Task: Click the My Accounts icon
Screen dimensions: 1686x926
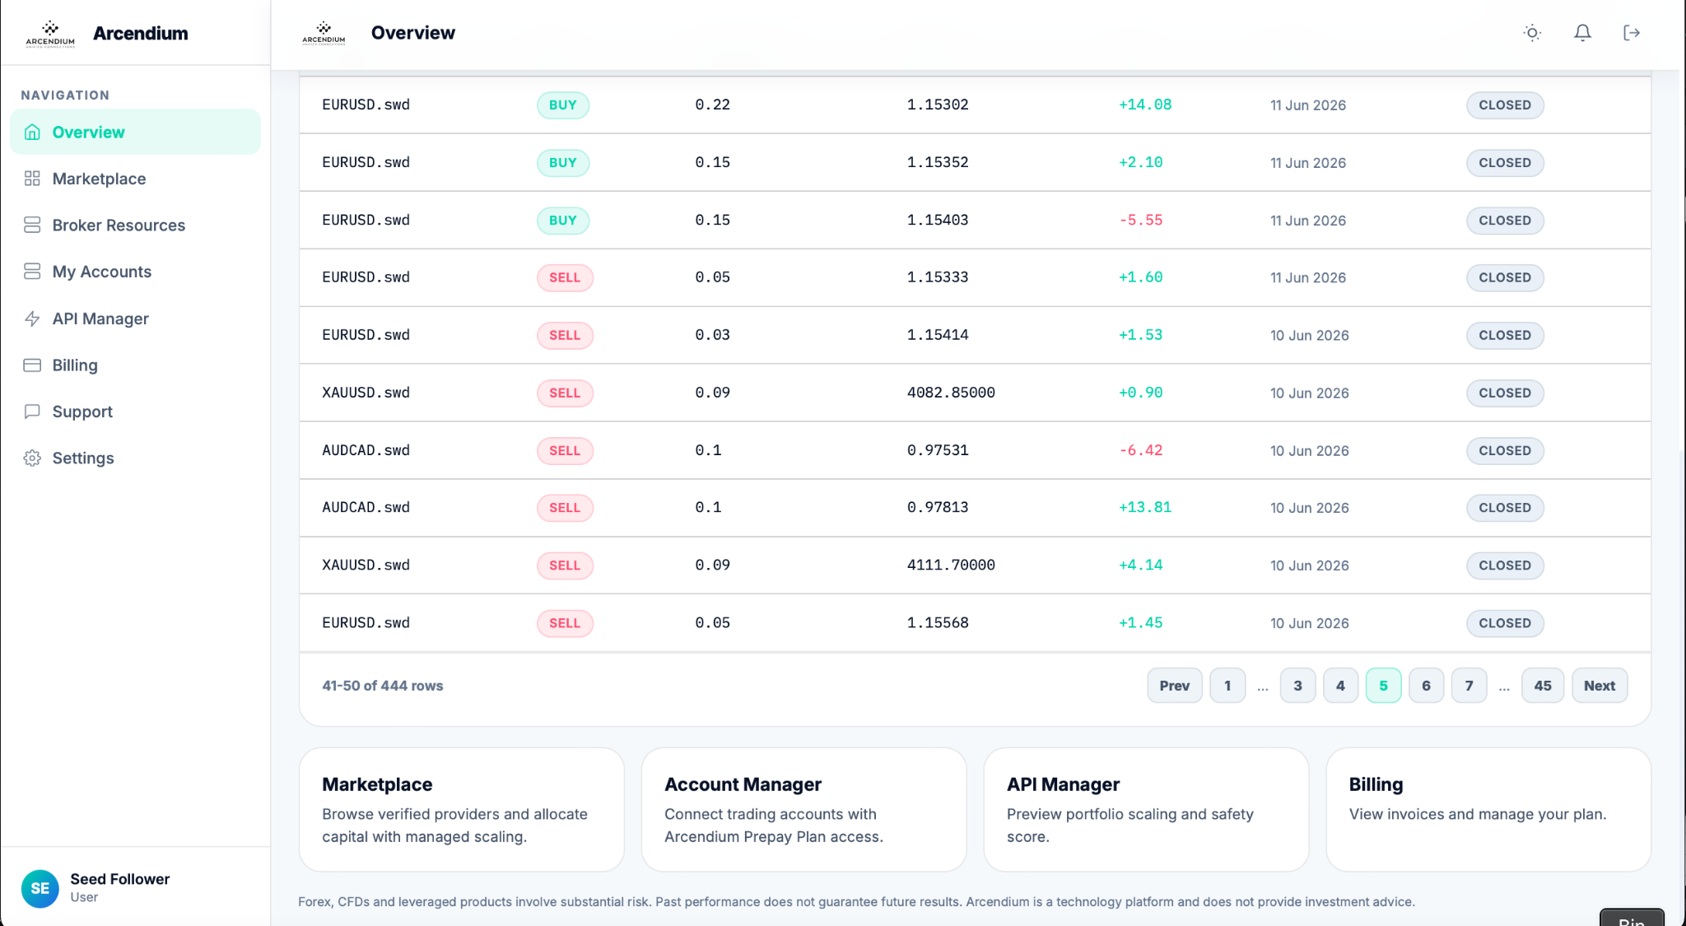Action: click(32, 272)
